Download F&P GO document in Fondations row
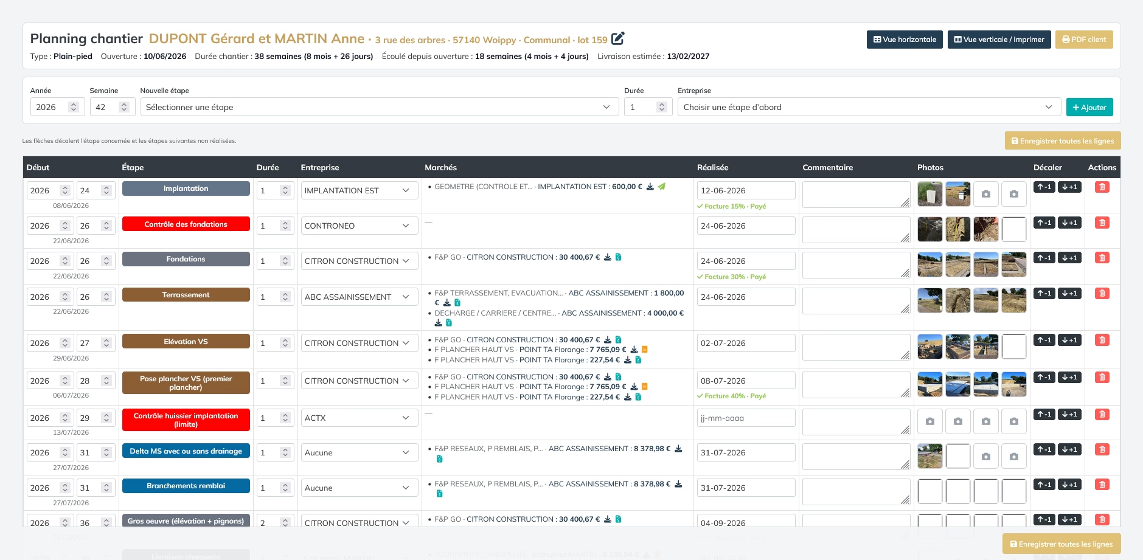The width and height of the screenshot is (1143, 560). 607,257
